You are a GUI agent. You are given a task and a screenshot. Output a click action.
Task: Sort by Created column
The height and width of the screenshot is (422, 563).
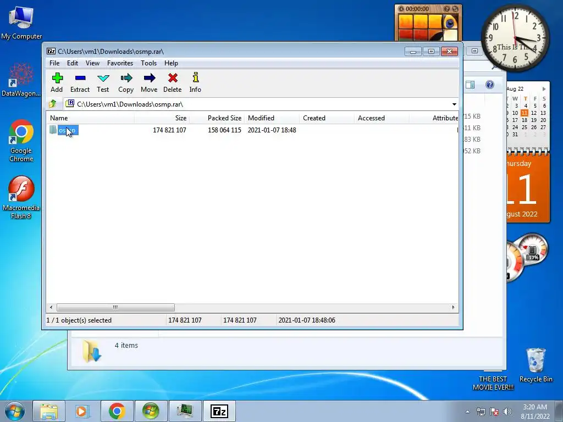[327, 118]
